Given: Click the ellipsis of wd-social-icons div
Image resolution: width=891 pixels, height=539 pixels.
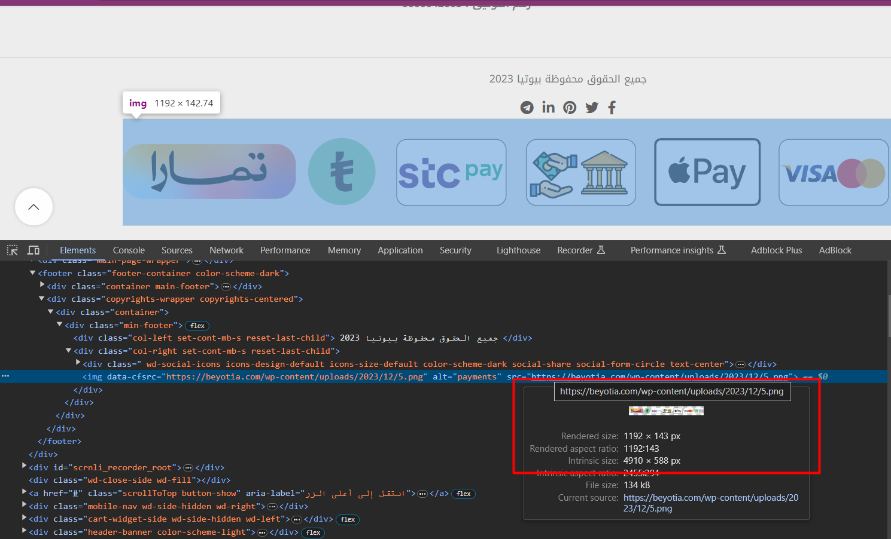Looking at the screenshot, I should coord(740,365).
